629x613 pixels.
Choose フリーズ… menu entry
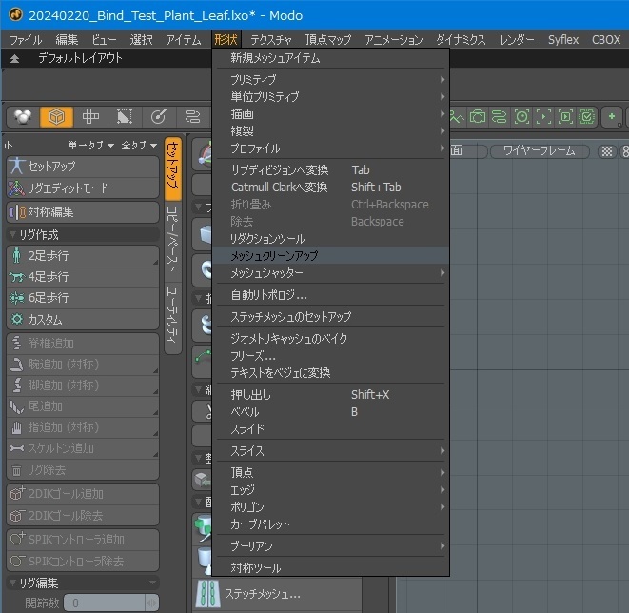[x=330, y=356]
